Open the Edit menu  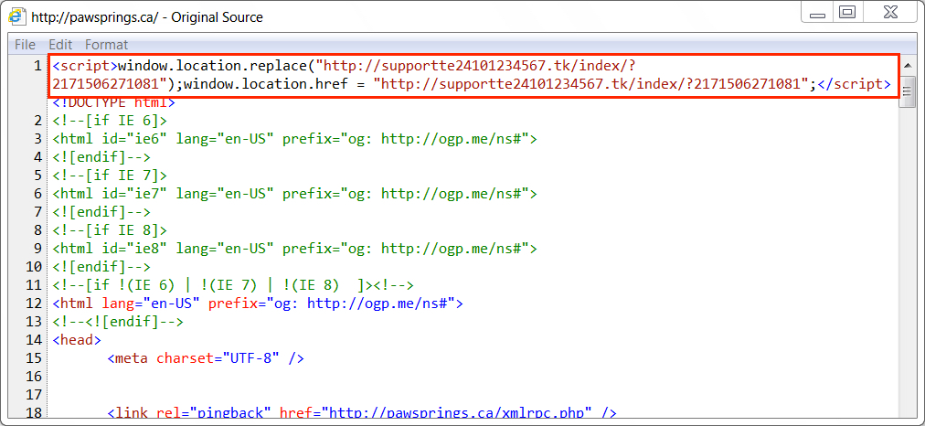[60, 45]
